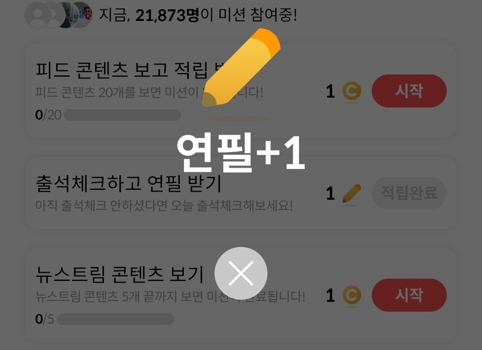Click the 0/5 뉴스트림 progress bar
Viewport: 482px width, 350px height.
pyautogui.click(x=116, y=319)
